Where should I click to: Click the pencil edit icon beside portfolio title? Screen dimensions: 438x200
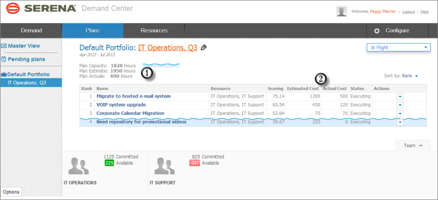[204, 48]
